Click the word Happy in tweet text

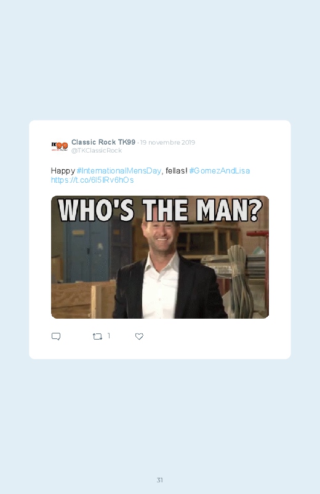coord(63,171)
